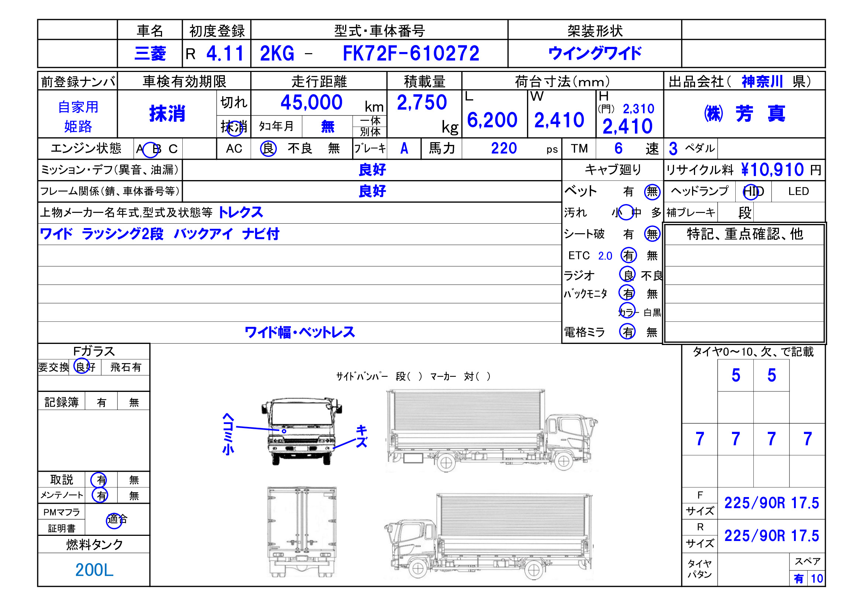Screen dimensions: 863x610
Task: Click the rear-view truck drawing
Action: tap(302, 531)
